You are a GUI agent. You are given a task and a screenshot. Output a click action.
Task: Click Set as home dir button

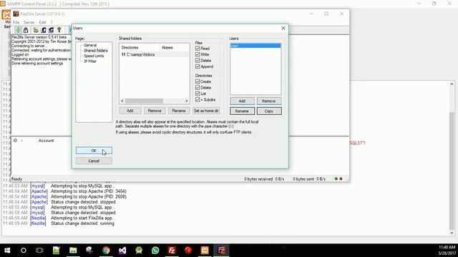click(206, 111)
